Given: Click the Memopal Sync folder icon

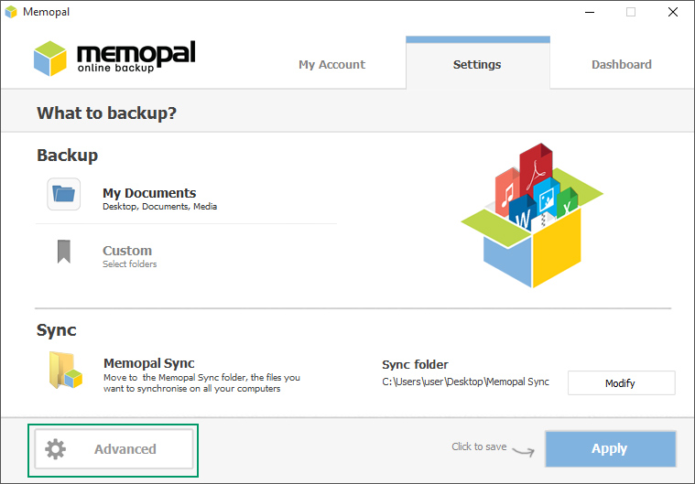Looking at the screenshot, I should click(65, 371).
